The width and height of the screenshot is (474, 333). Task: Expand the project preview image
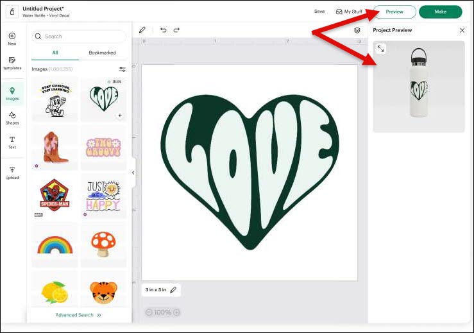click(x=381, y=49)
